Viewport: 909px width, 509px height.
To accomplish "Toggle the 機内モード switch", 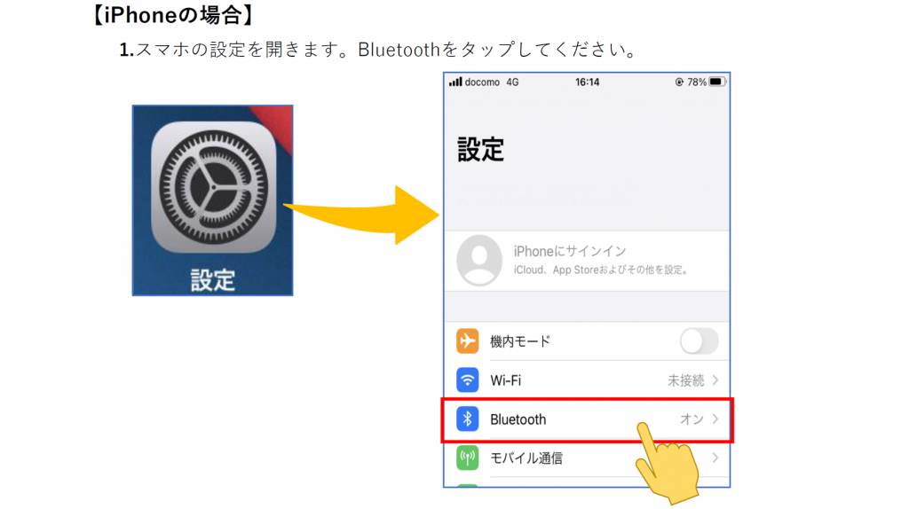I will (700, 341).
